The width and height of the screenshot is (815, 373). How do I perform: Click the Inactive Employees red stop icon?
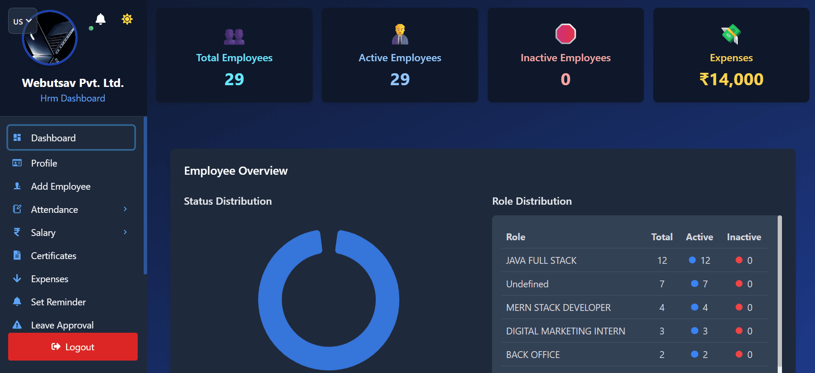coord(565,34)
